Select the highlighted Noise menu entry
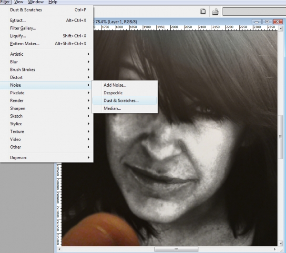The image size is (286, 253). 46,85
